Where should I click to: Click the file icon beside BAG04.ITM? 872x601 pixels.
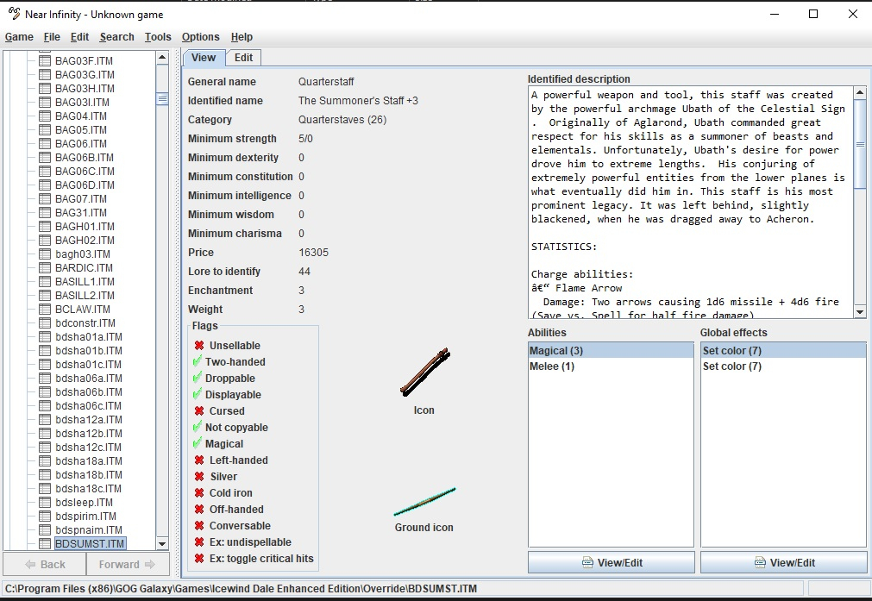coord(45,116)
